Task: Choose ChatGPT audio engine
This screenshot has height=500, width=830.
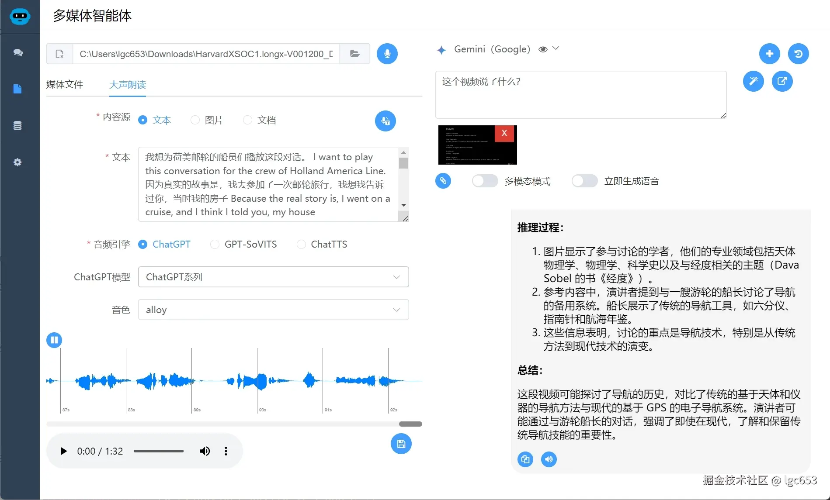Action: 143,245
